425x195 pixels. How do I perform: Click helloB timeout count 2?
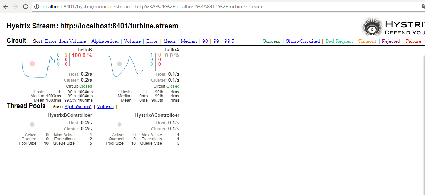click(66, 55)
